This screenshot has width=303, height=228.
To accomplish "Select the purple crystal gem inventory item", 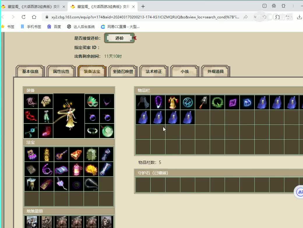I will (x=232, y=102).
